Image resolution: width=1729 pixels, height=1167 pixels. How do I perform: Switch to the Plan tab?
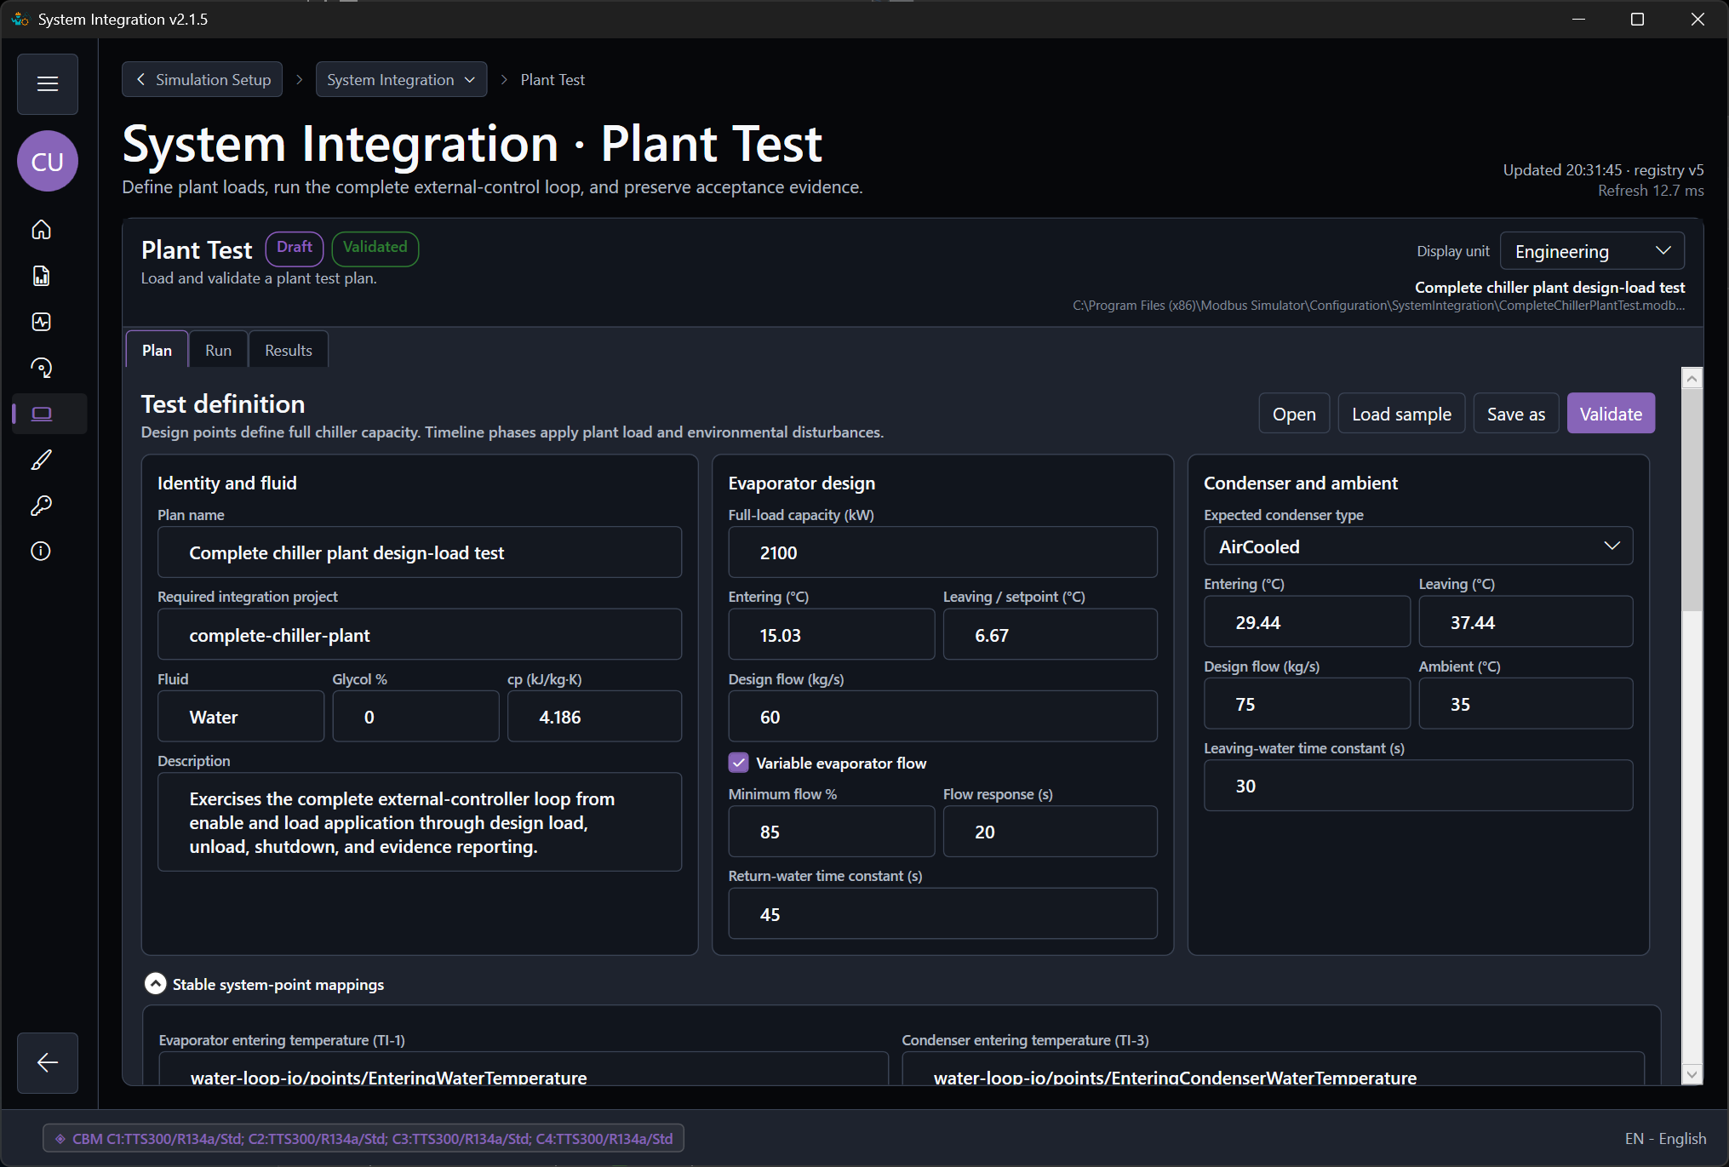pyautogui.click(x=157, y=350)
